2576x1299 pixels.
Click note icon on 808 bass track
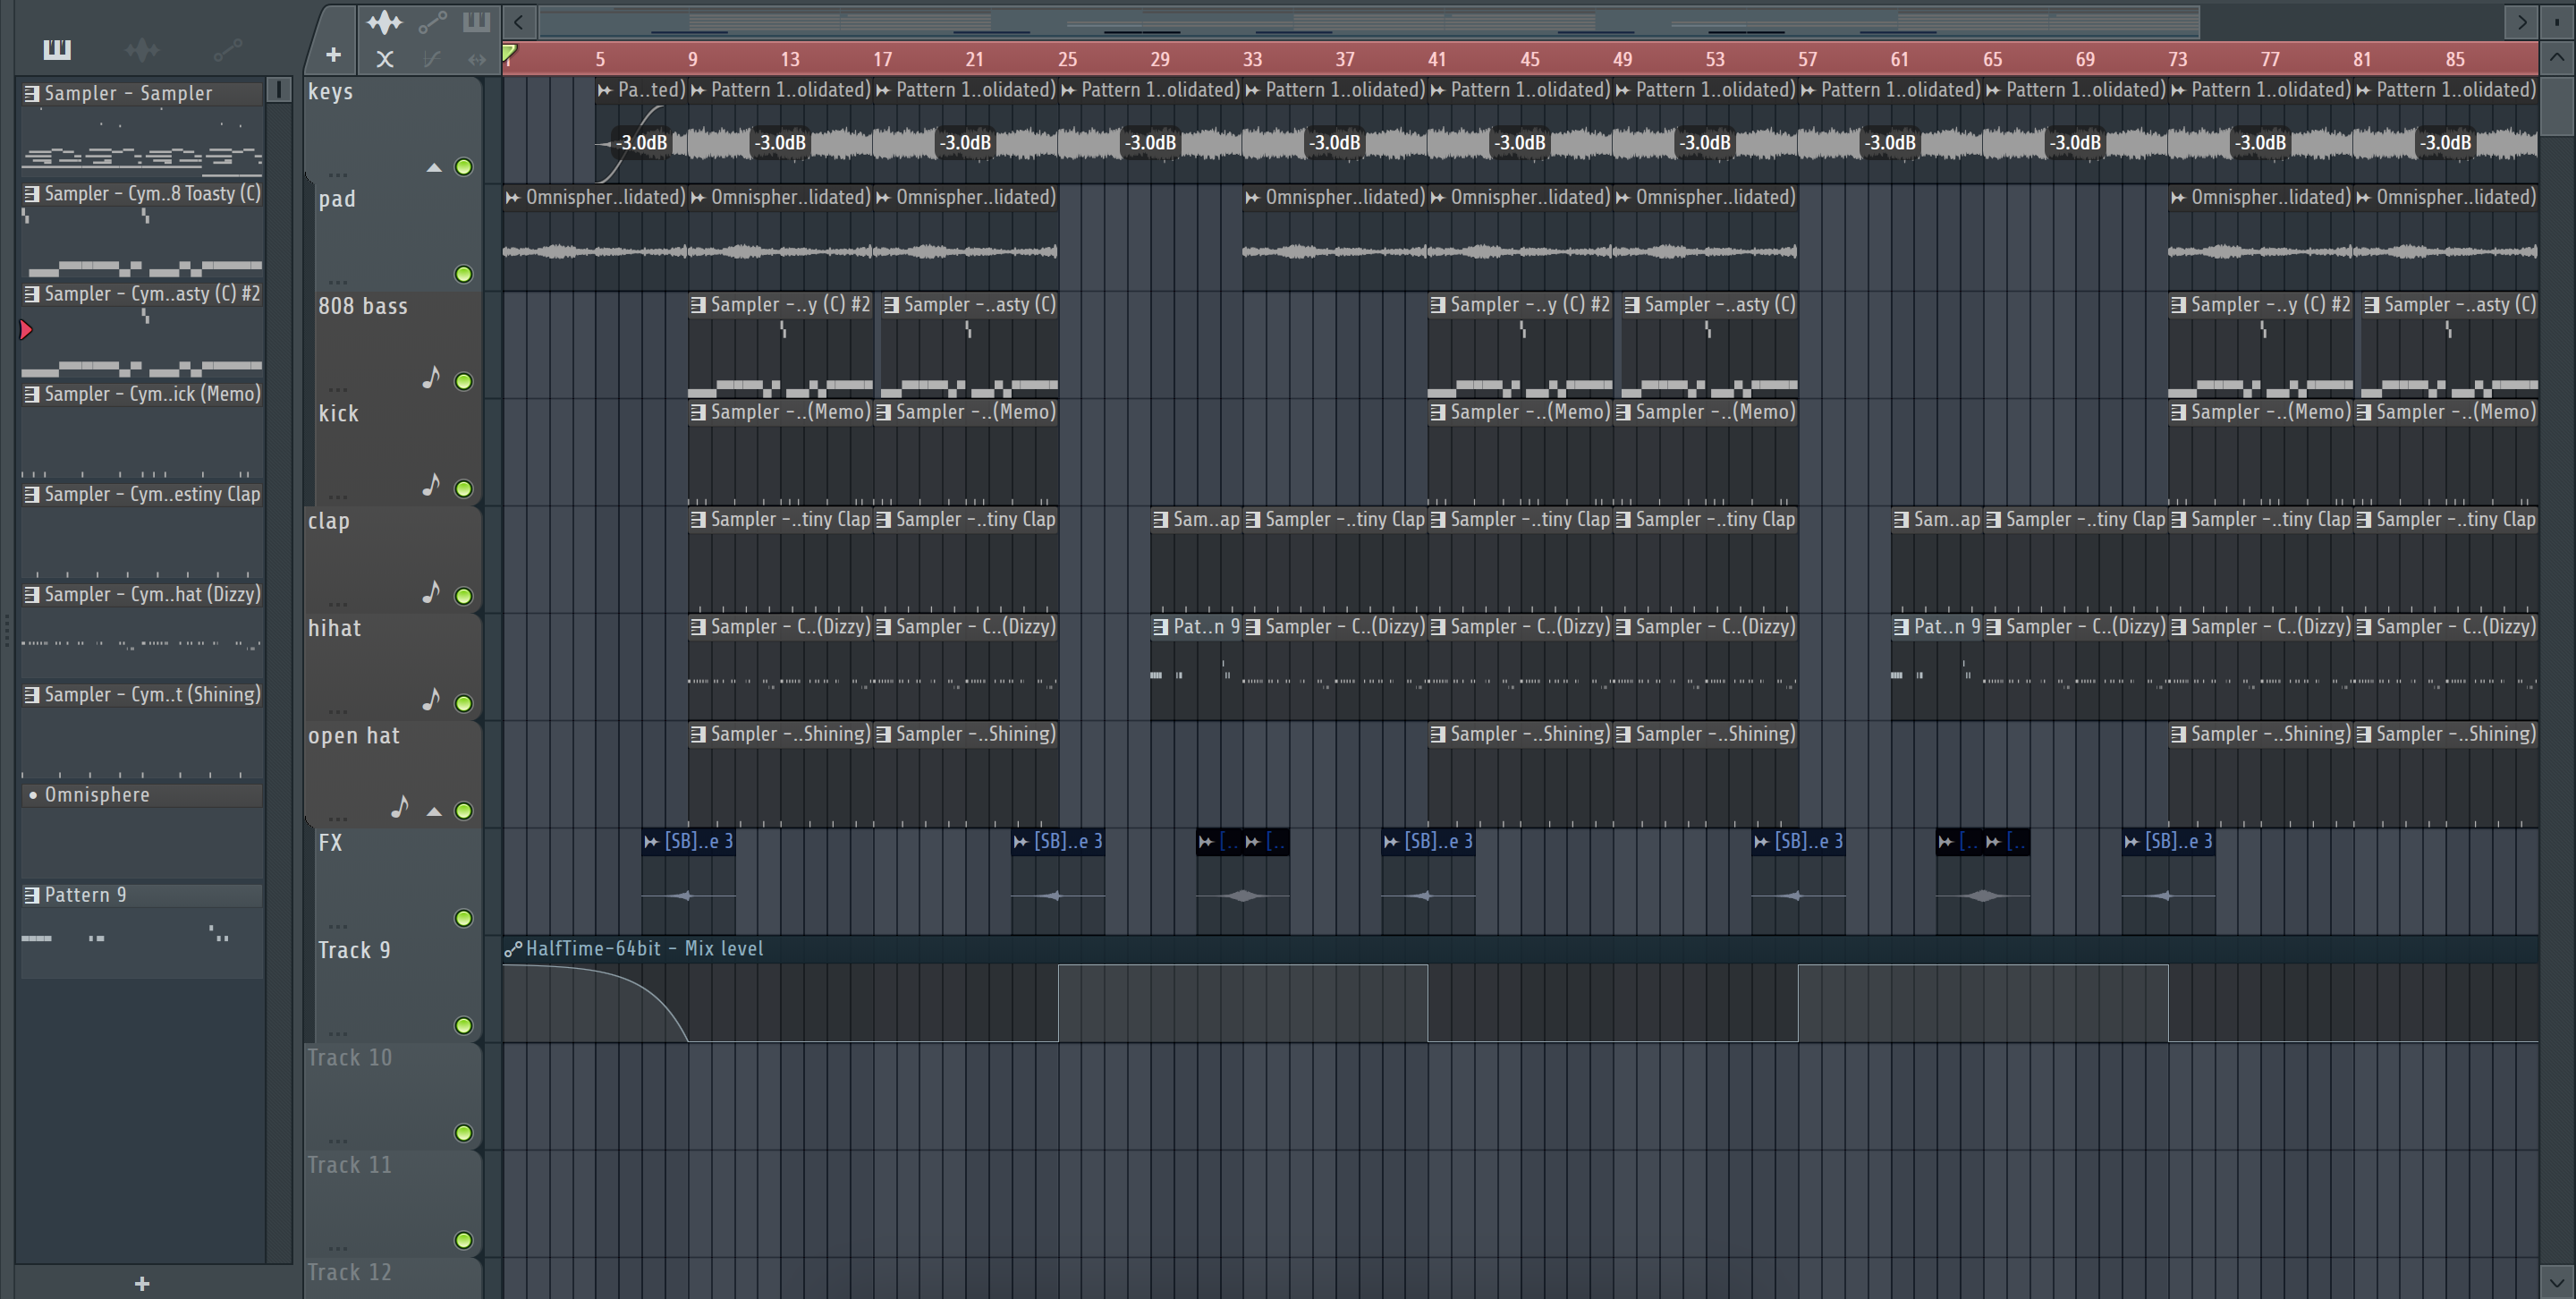click(x=431, y=377)
